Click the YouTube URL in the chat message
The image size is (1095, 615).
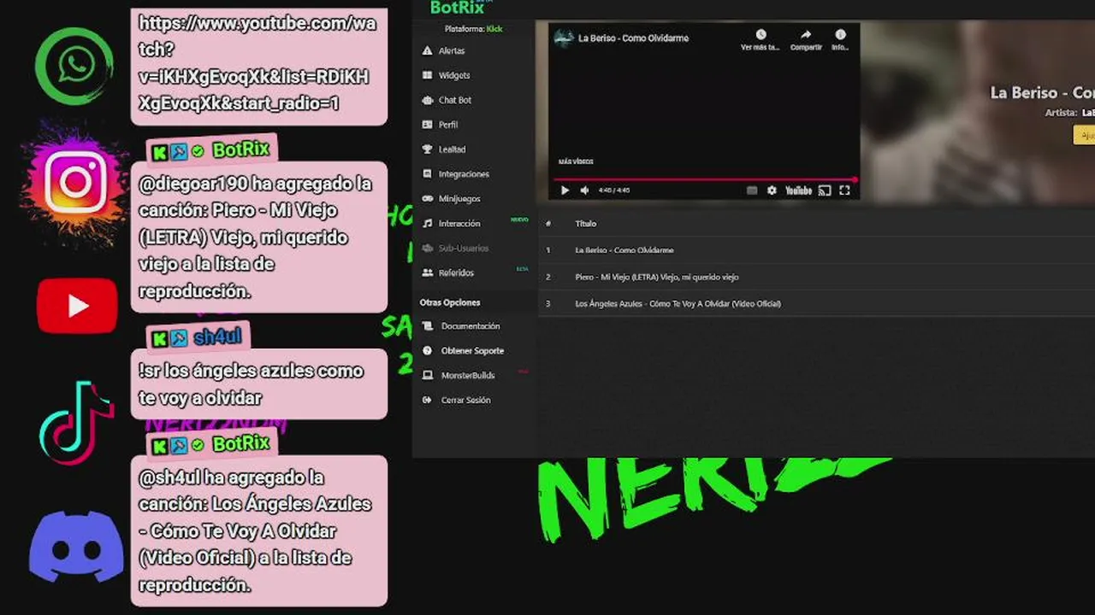point(257,63)
